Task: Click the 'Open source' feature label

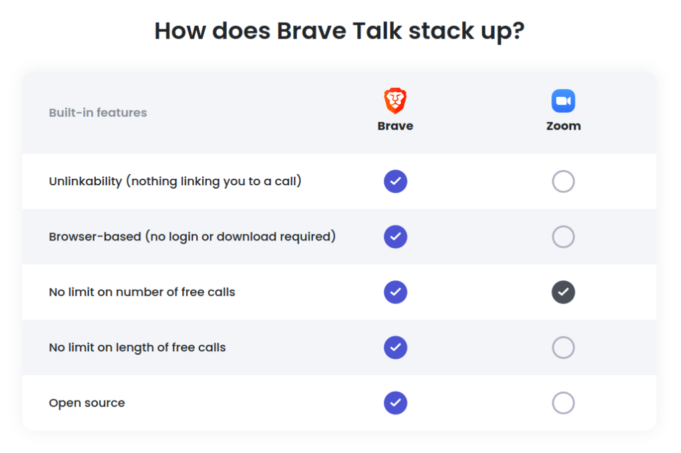Action: 87,404
